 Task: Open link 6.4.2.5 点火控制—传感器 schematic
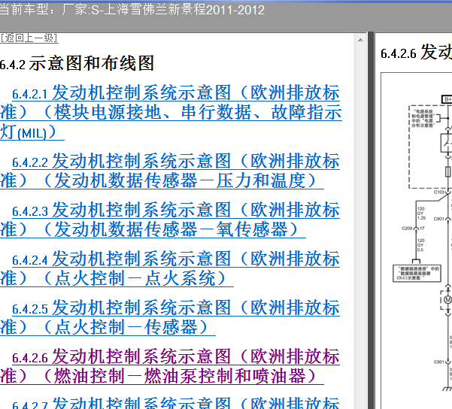(170, 317)
